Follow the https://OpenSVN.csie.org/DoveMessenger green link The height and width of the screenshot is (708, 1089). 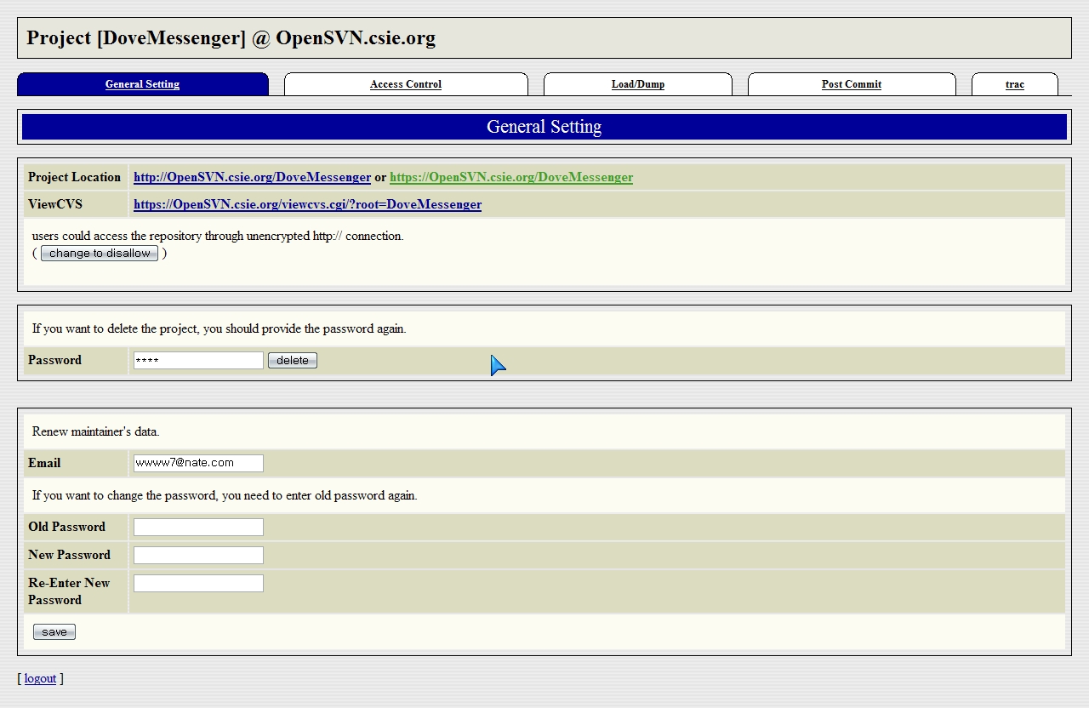pos(511,177)
